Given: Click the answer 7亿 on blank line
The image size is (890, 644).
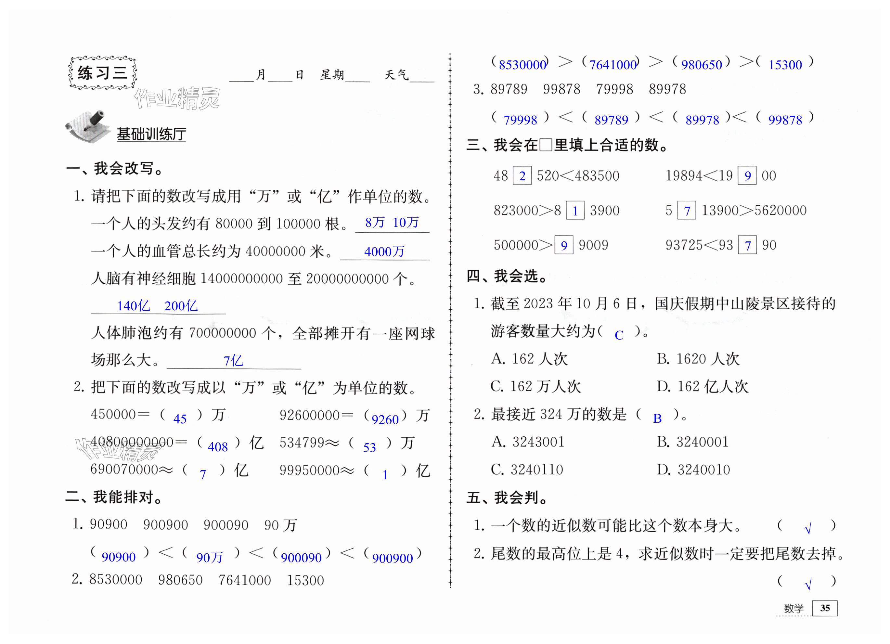Looking at the screenshot, I should click(233, 361).
